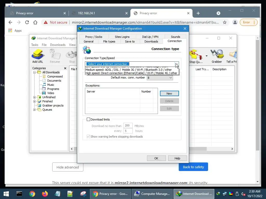Open Chrome profile avatar icon
This screenshot has height=199, width=266.
click(x=235, y=22)
